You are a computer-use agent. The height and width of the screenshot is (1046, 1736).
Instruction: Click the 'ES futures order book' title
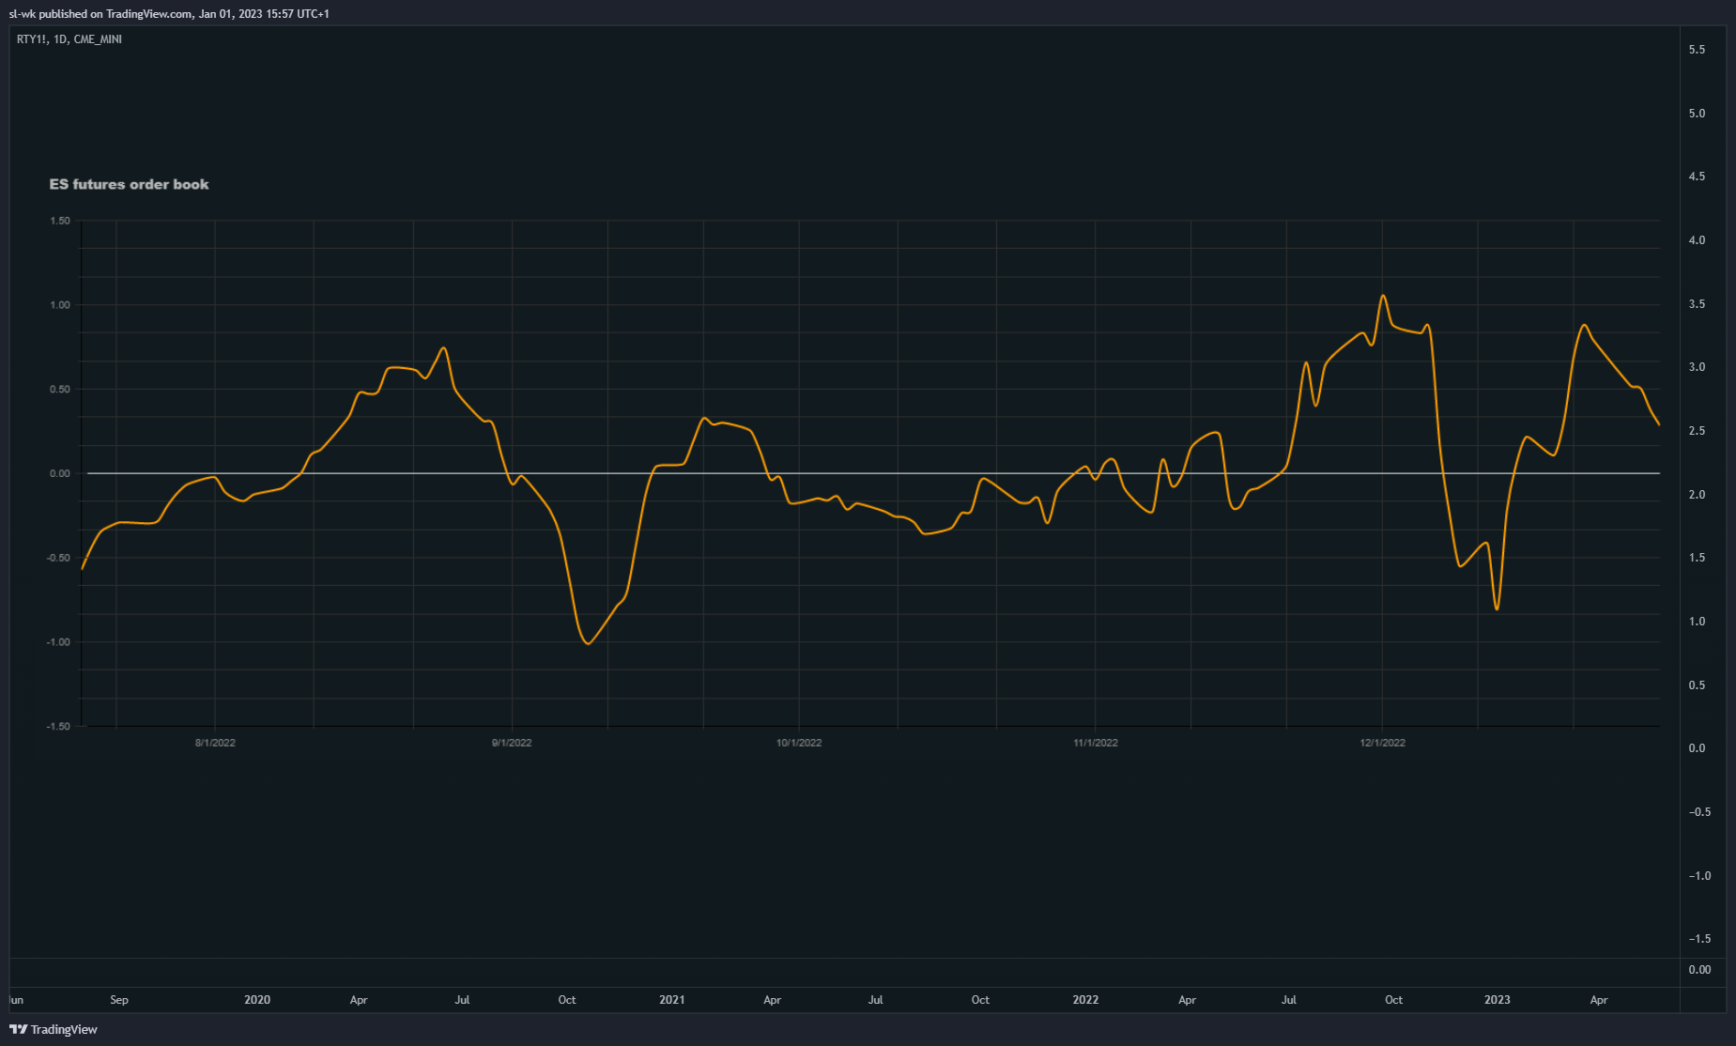(129, 184)
